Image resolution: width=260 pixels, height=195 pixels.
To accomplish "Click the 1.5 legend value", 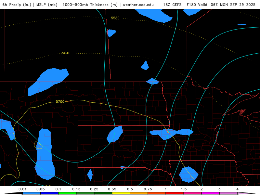I will 184,189.
